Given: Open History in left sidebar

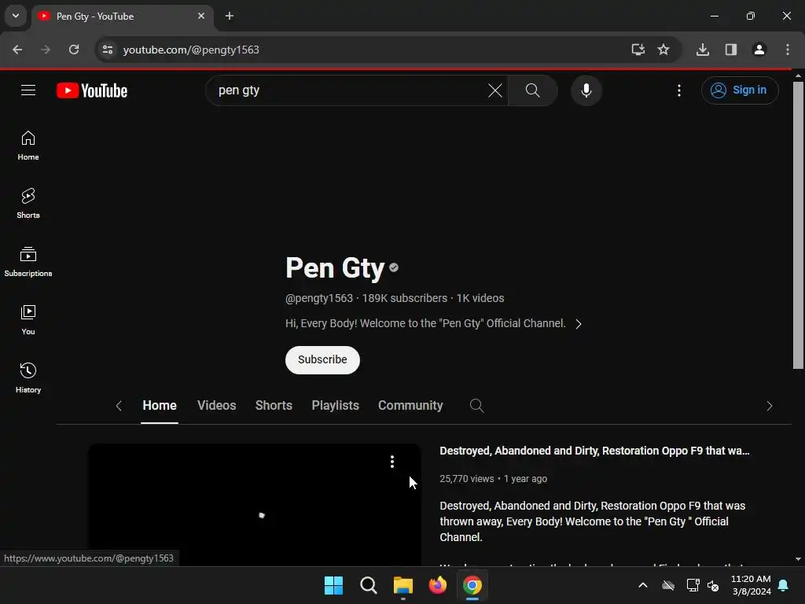Looking at the screenshot, I should click(28, 378).
